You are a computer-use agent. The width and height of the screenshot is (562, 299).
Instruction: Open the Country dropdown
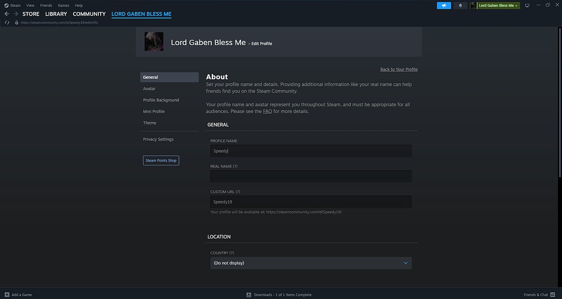(311, 263)
